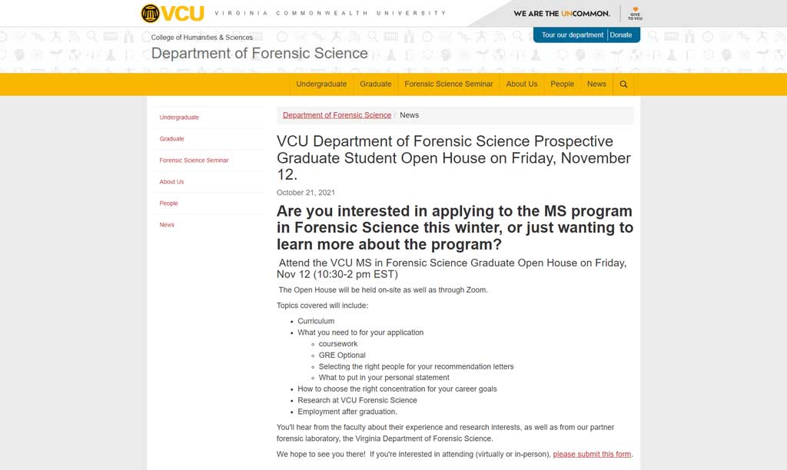Select People in the top navigation
The height and width of the screenshot is (470, 787).
pyautogui.click(x=562, y=84)
